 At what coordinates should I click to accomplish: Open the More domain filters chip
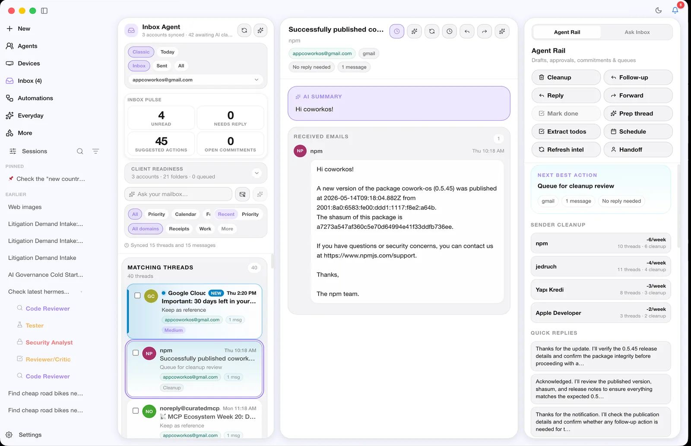coord(227,229)
